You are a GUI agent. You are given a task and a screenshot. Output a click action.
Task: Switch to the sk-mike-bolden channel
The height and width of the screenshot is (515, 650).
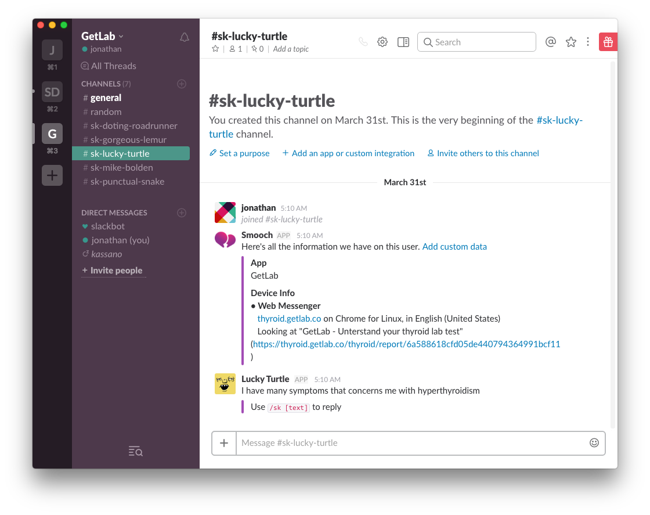point(121,167)
